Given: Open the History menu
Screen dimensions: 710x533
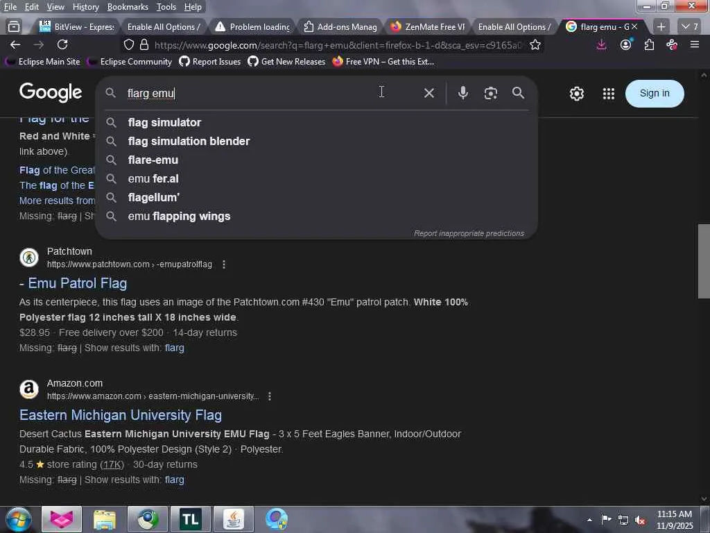Looking at the screenshot, I should [85, 7].
